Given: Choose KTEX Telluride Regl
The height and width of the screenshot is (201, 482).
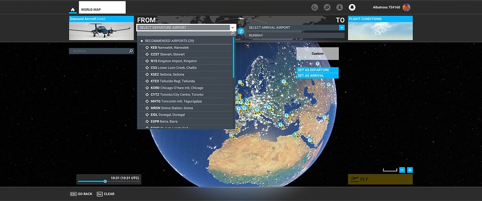Looking at the screenshot, I should pos(185,81).
